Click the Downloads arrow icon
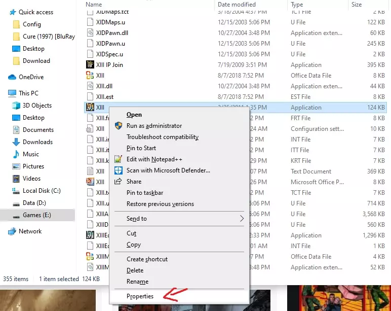This screenshot has width=391, height=311. [16, 142]
